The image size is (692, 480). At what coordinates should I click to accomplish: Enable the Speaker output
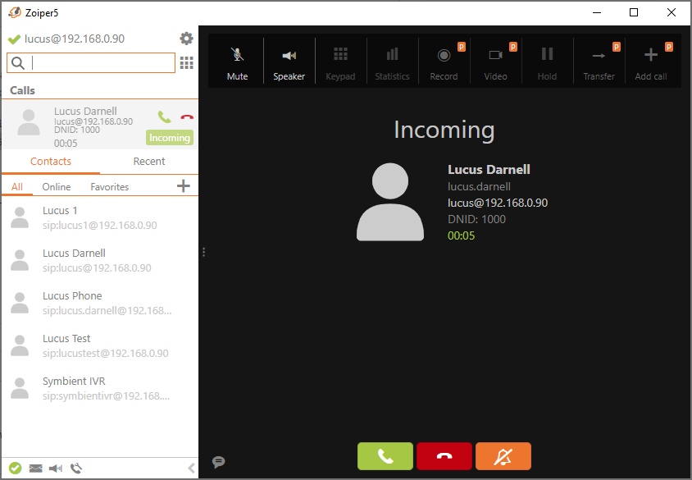pos(289,59)
